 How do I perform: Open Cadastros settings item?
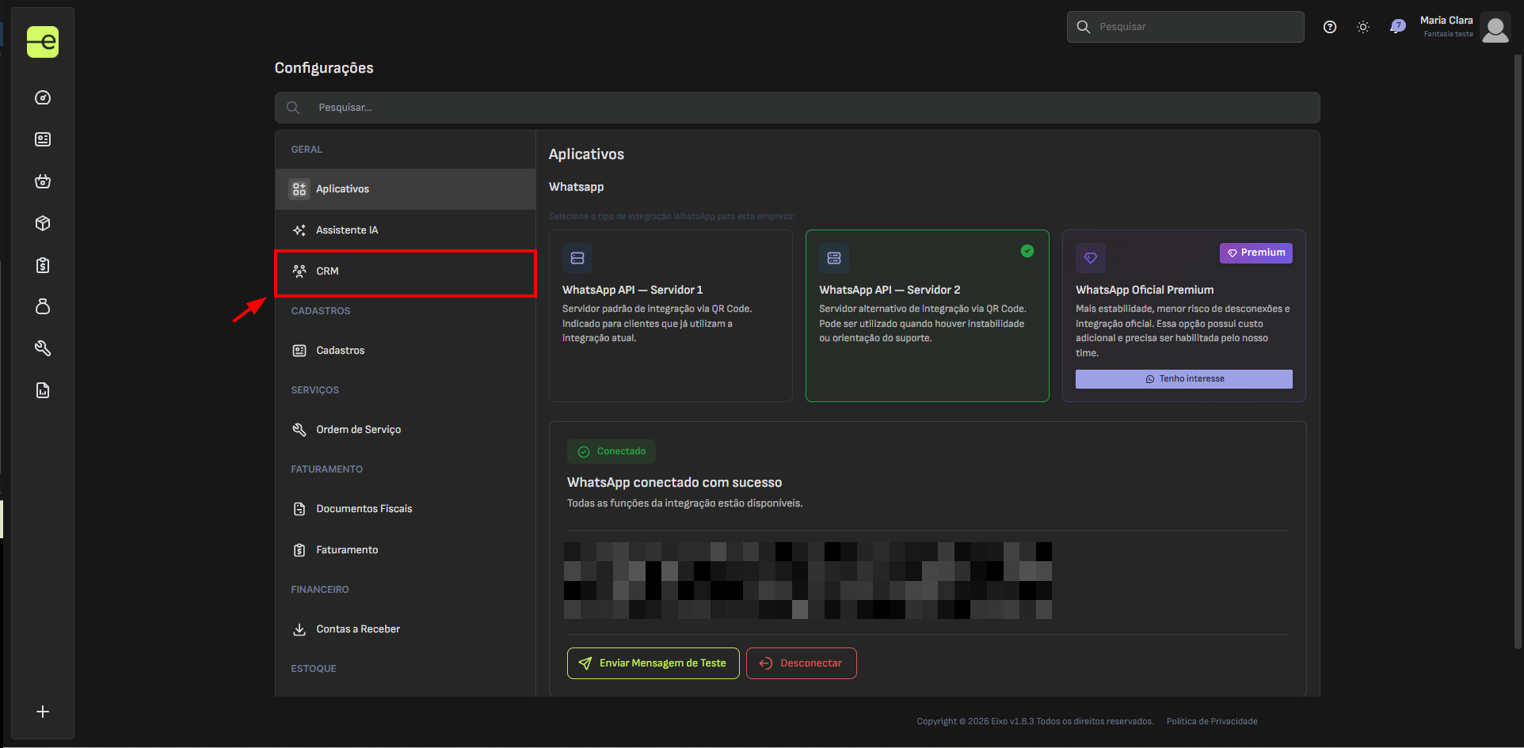[x=406, y=351]
